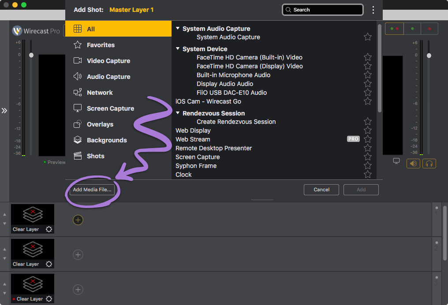Favorite Display Audio Audio star
The image size is (448, 305).
368,84
